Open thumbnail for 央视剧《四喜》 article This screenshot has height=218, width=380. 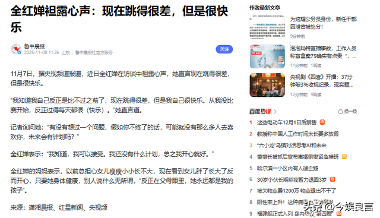click(267, 85)
